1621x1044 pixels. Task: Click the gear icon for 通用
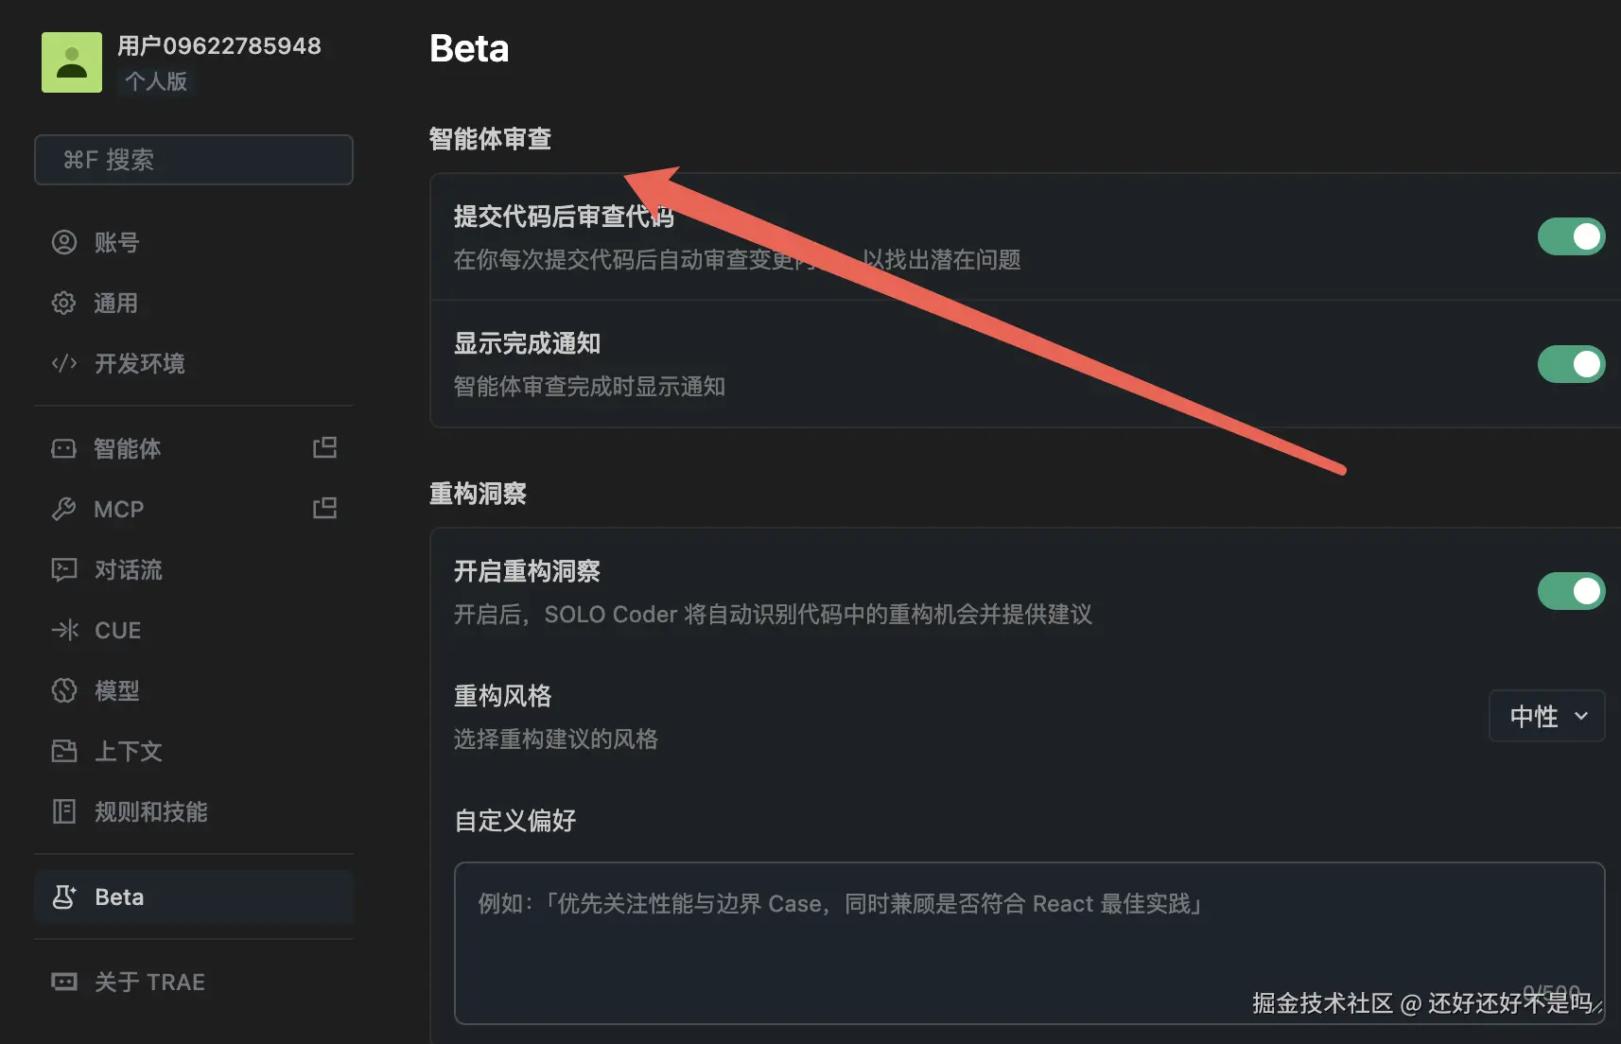(64, 304)
